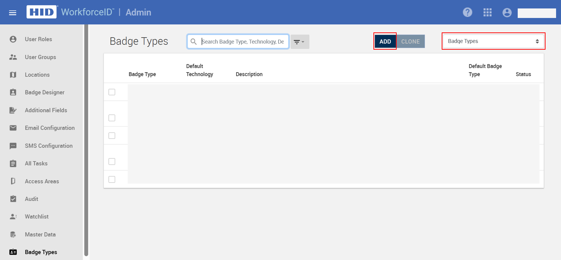Click the magnifier icon in search box
Screen dimensions: 561x260
[194, 42]
